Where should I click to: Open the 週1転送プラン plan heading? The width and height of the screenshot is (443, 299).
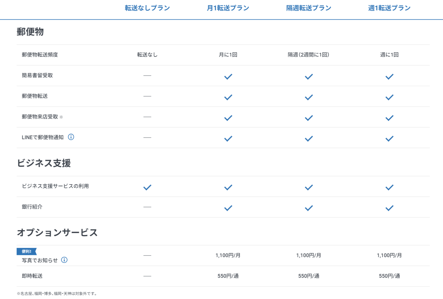point(389,8)
